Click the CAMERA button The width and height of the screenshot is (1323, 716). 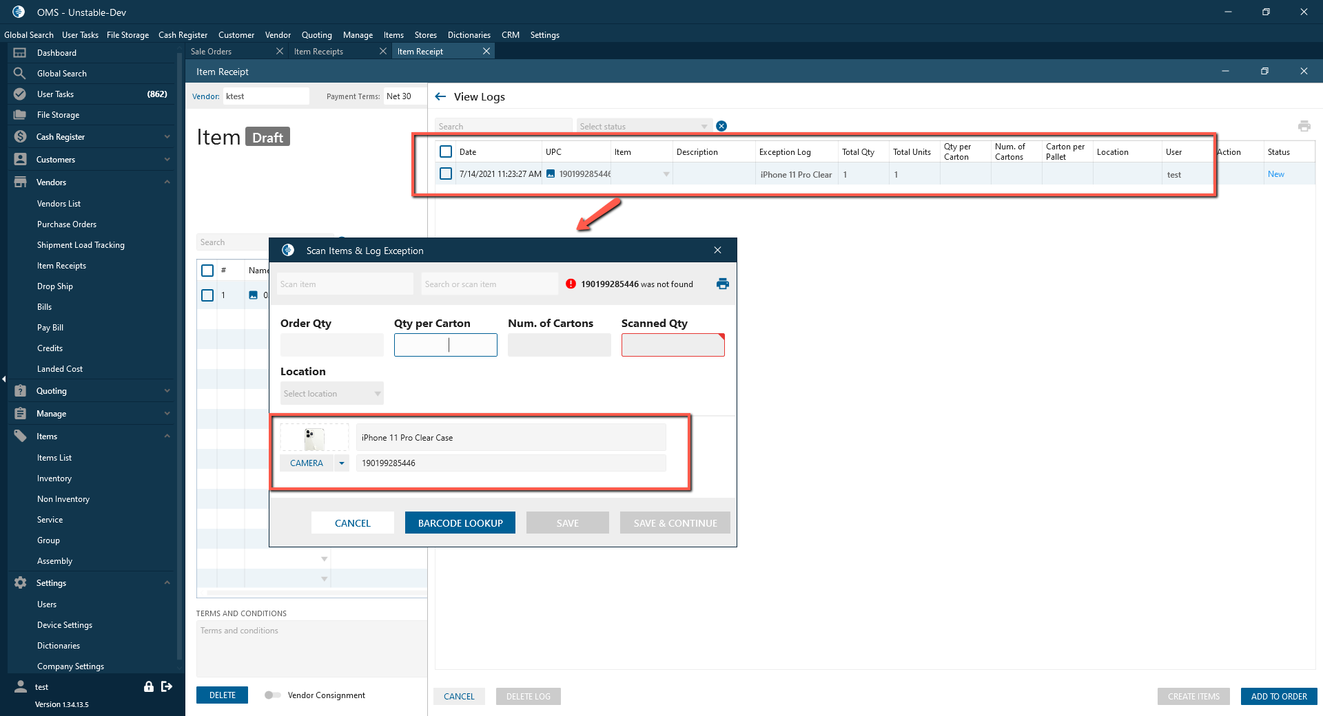[x=307, y=463]
